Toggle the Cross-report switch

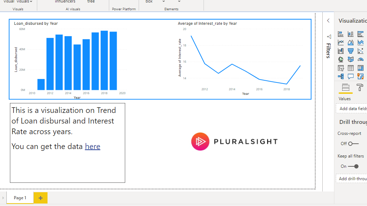point(353,144)
